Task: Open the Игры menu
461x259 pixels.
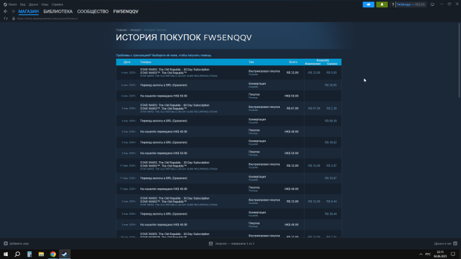Action: [x=44, y=4]
